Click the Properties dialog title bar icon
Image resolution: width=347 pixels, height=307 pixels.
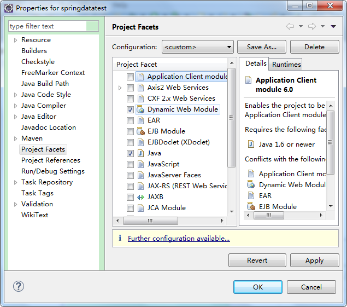tap(9, 8)
